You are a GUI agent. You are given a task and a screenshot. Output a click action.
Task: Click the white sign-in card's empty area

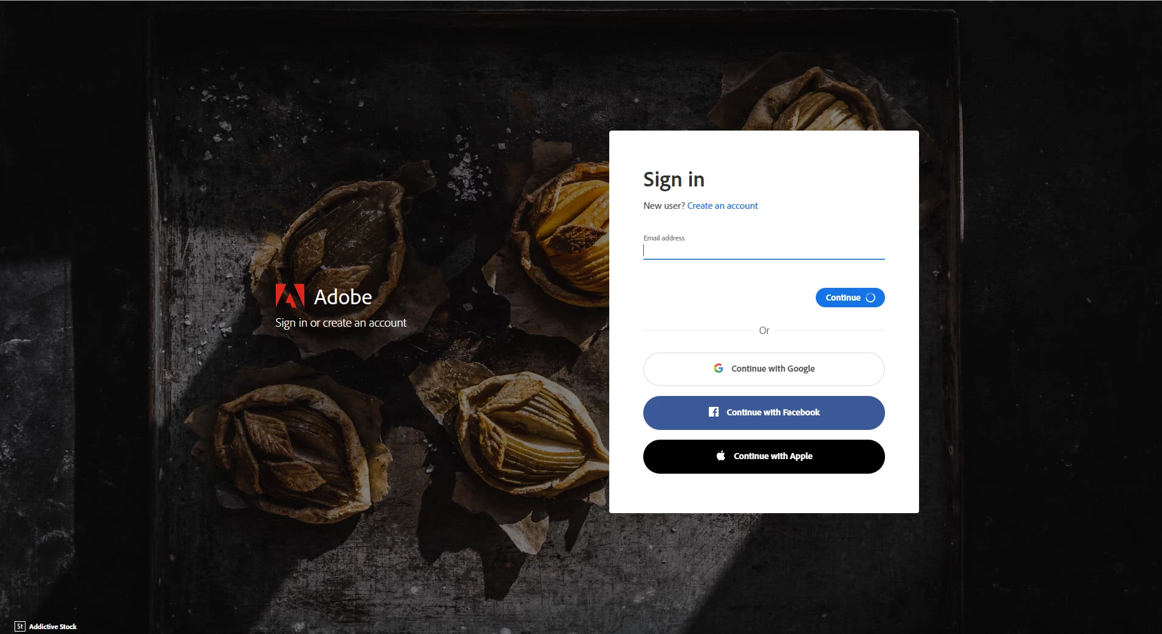[x=764, y=493]
